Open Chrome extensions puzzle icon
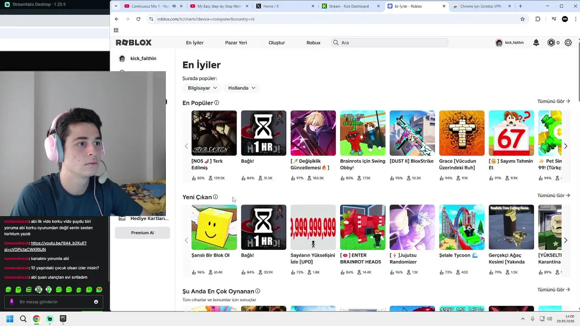Viewport: 580px width, 326px height. click(x=538, y=19)
